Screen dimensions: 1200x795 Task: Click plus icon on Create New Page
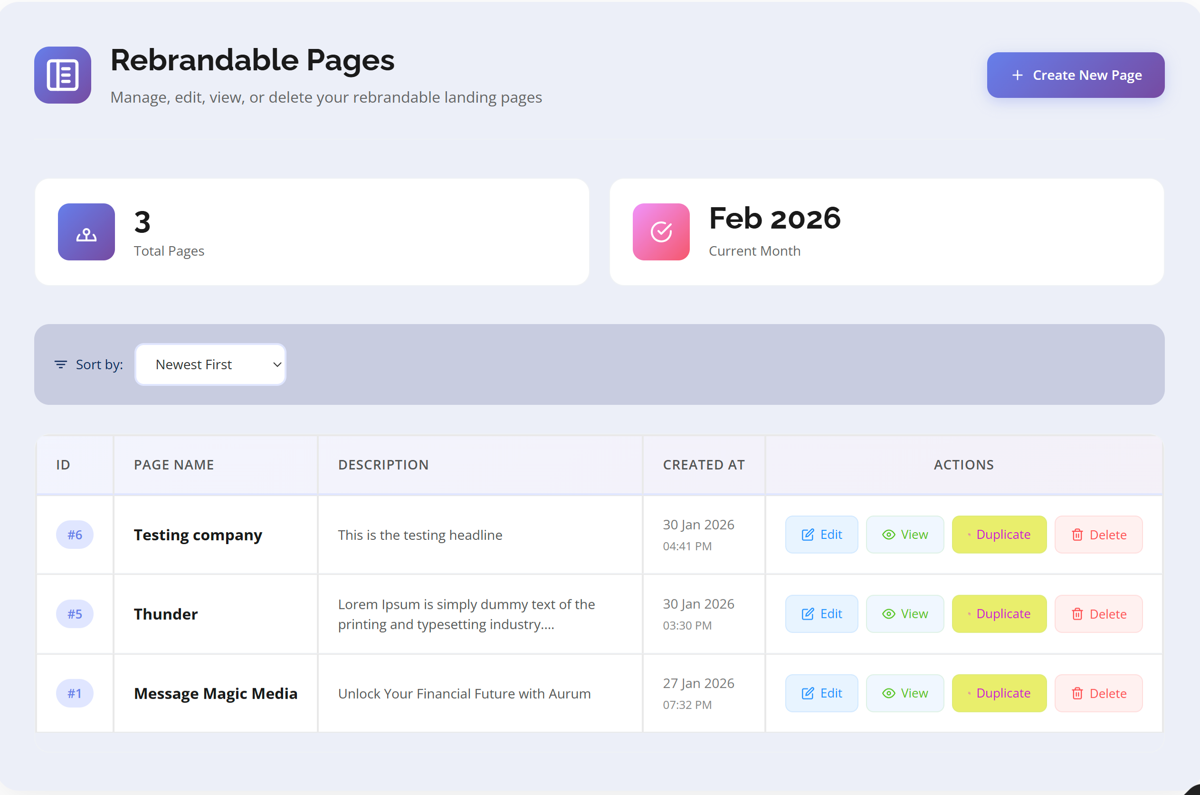(x=1017, y=75)
